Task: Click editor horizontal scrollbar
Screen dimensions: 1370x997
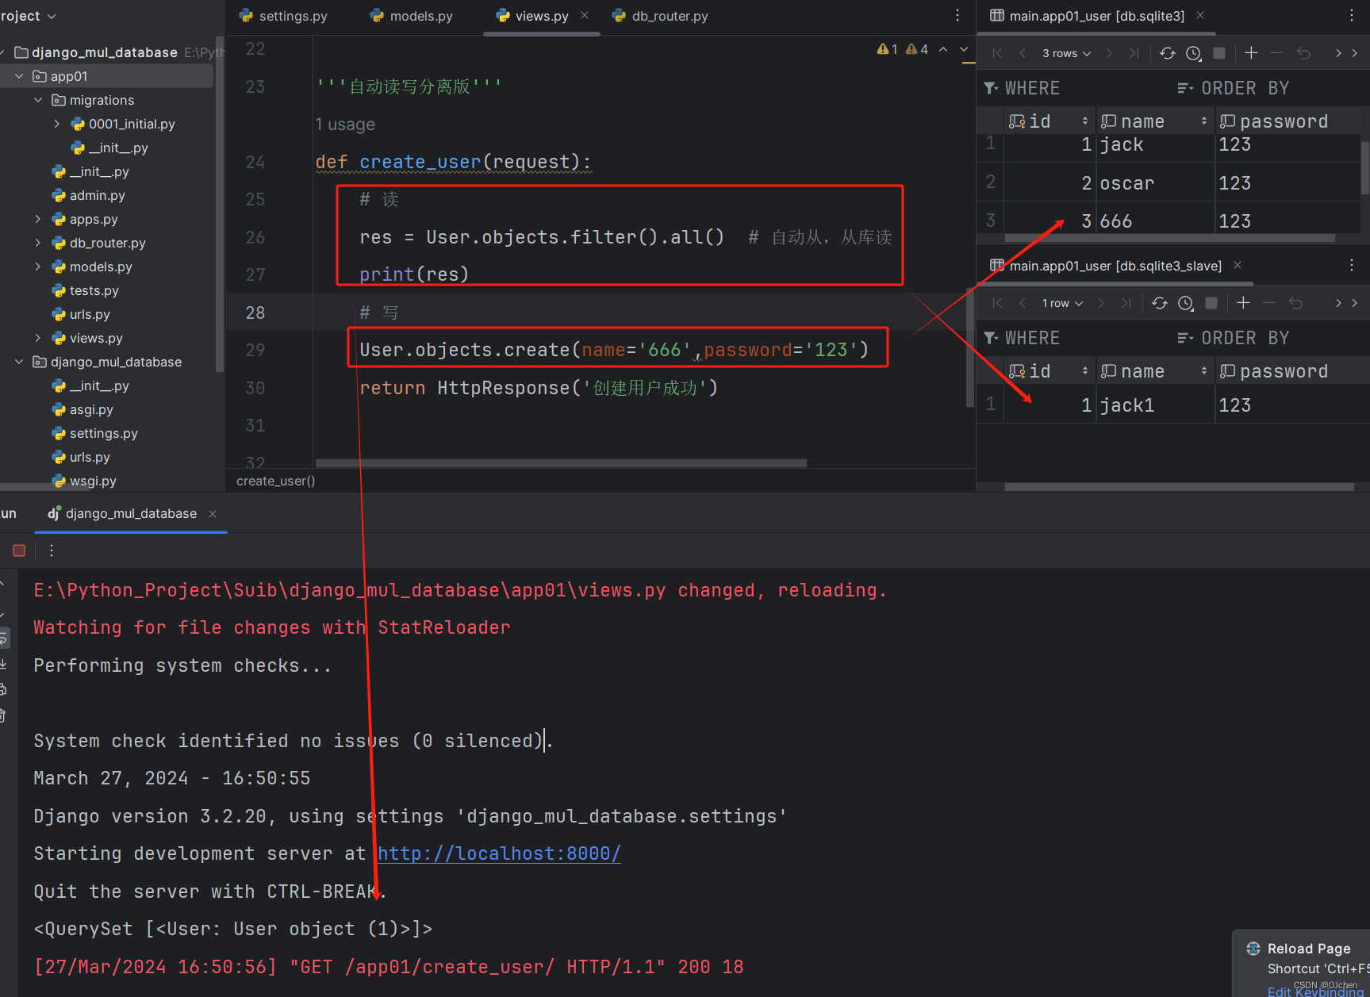Action: pos(561,463)
